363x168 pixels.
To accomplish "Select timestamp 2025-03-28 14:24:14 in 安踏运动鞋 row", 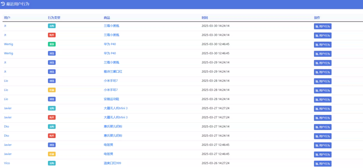I will pos(215,99).
